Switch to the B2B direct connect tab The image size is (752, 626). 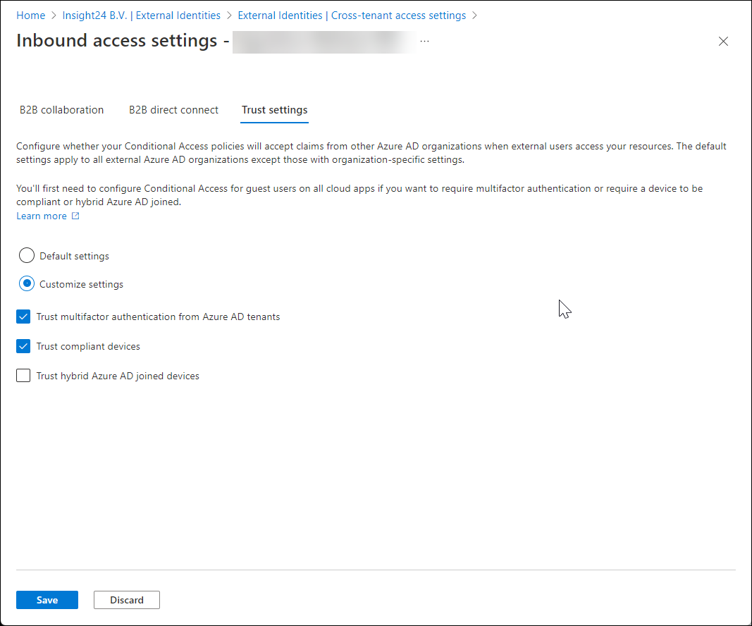tap(173, 110)
